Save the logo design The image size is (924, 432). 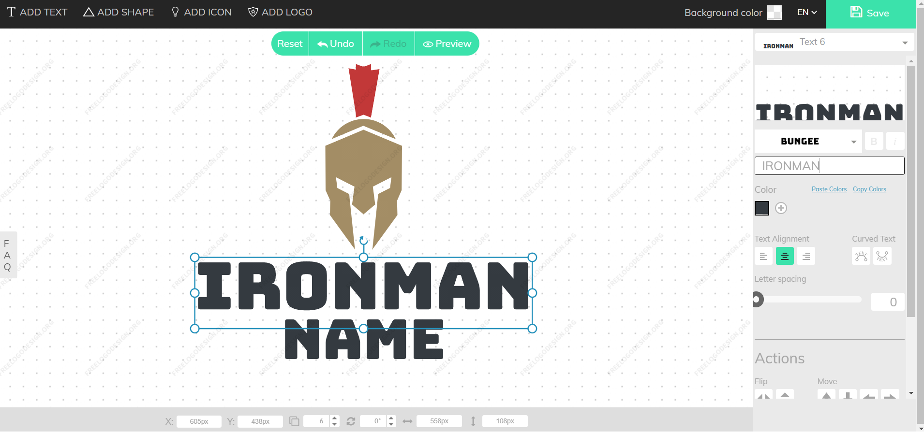coord(870,13)
